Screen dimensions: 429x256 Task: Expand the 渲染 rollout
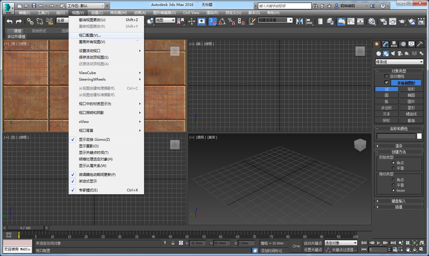point(399,146)
